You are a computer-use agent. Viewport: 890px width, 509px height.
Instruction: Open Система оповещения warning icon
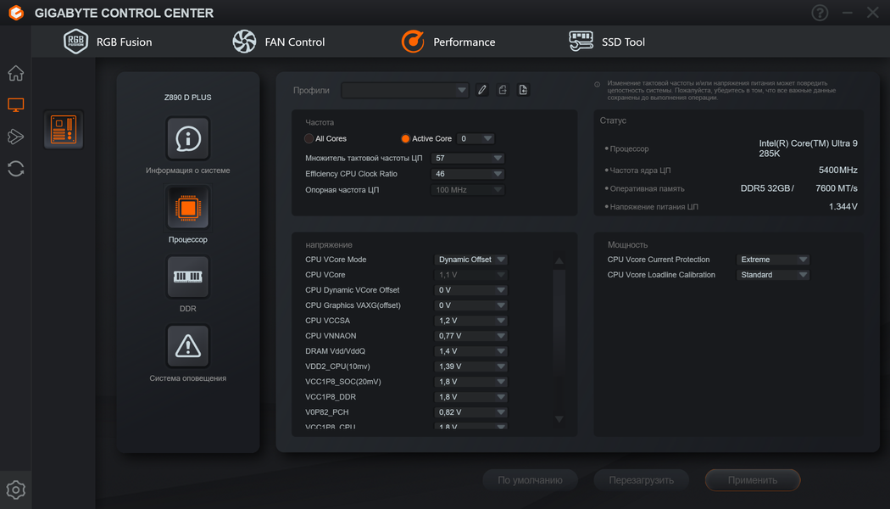coord(188,346)
